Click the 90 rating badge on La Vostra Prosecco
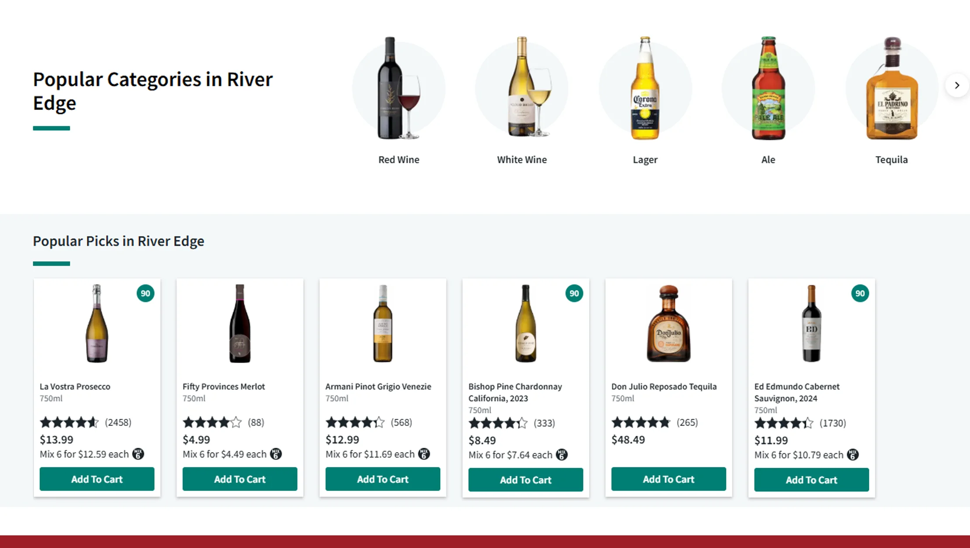The height and width of the screenshot is (548, 970). (x=145, y=293)
